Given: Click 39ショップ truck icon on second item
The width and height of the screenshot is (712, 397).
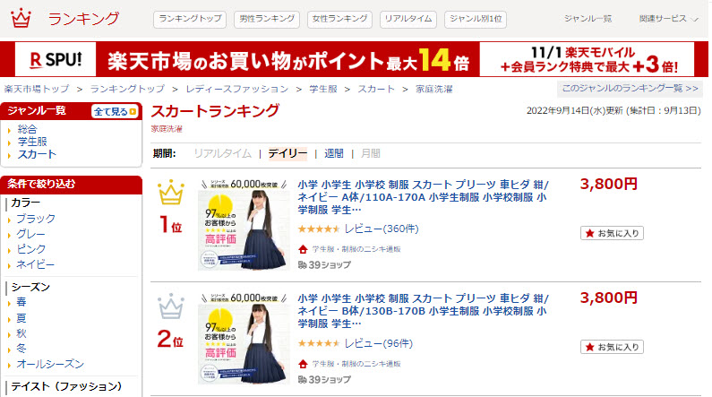Looking at the screenshot, I should [303, 379].
